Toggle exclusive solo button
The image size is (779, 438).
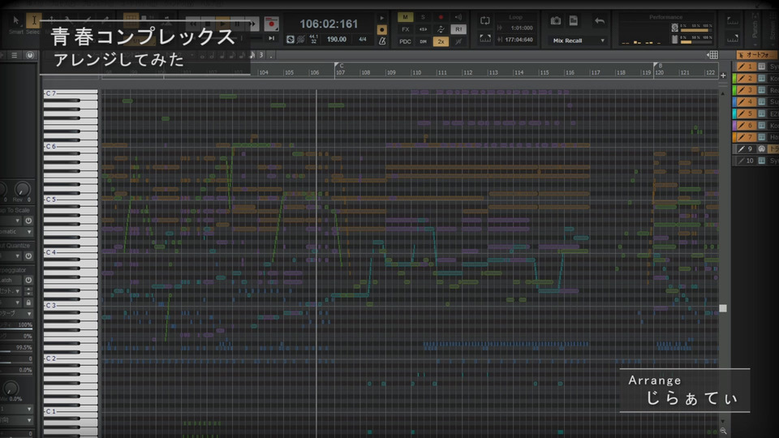point(423,29)
